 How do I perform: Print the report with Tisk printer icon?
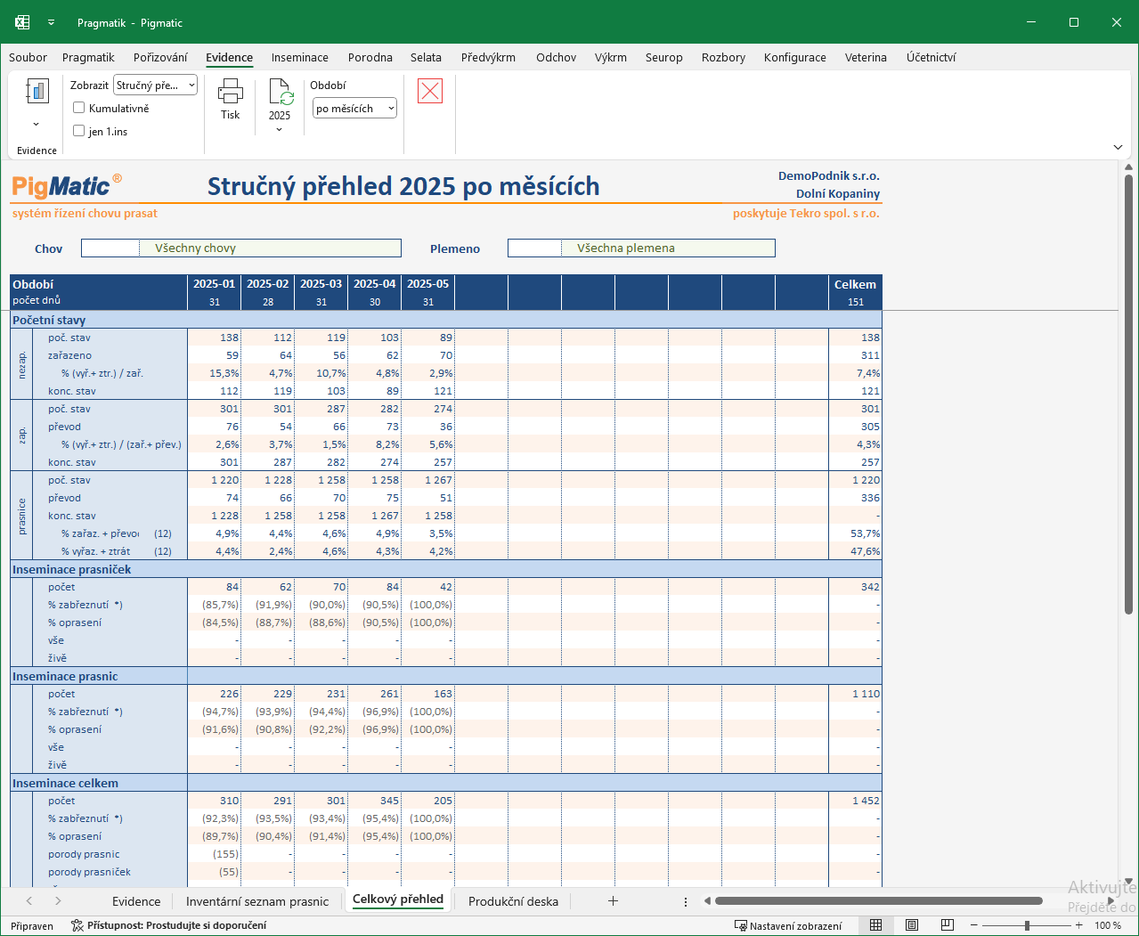(x=230, y=91)
